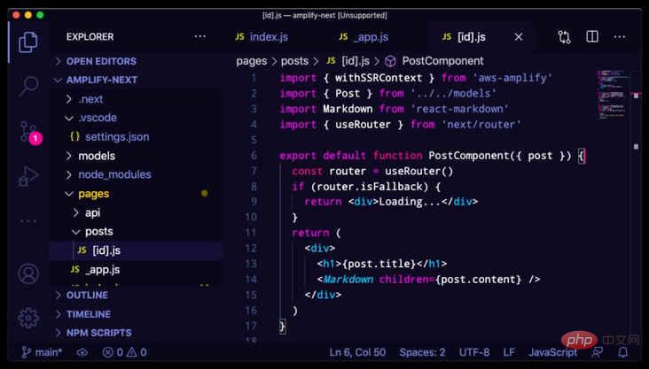Collapse the pages folder
This screenshot has height=369, width=649.
(x=93, y=194)
